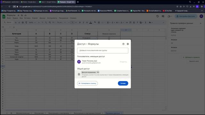
Task: Click the add users or groups field
Action: (102, 50)
